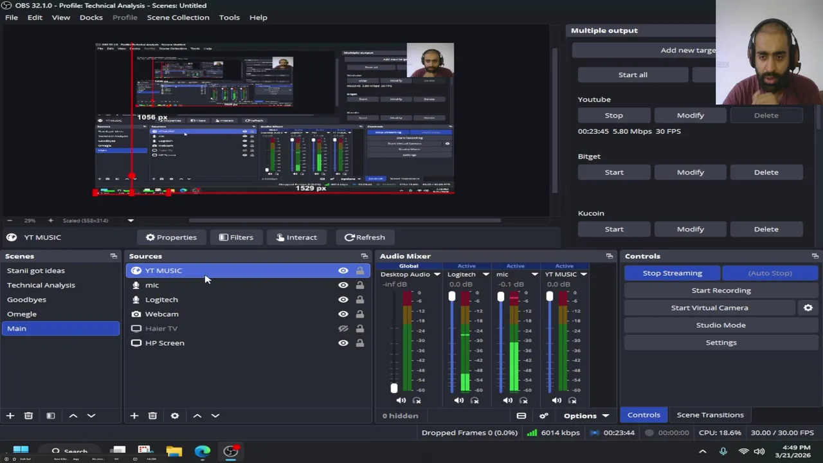Open Filters for the YT MUSIC source
The height and width of the screenshot is (463, 823).
click(236, 238)
